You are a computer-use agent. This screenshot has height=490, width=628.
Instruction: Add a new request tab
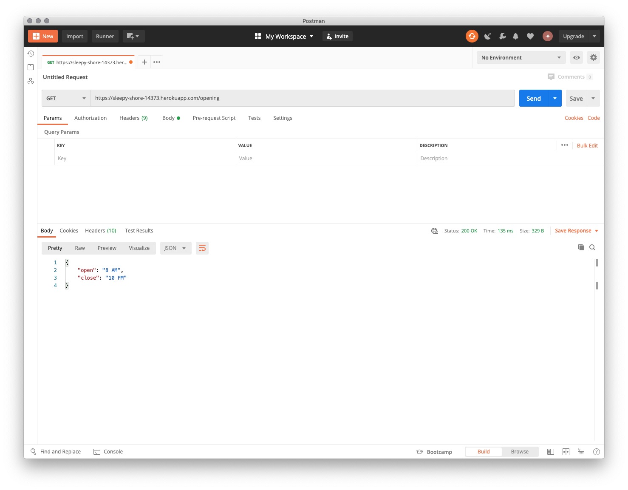pos(144,62)
